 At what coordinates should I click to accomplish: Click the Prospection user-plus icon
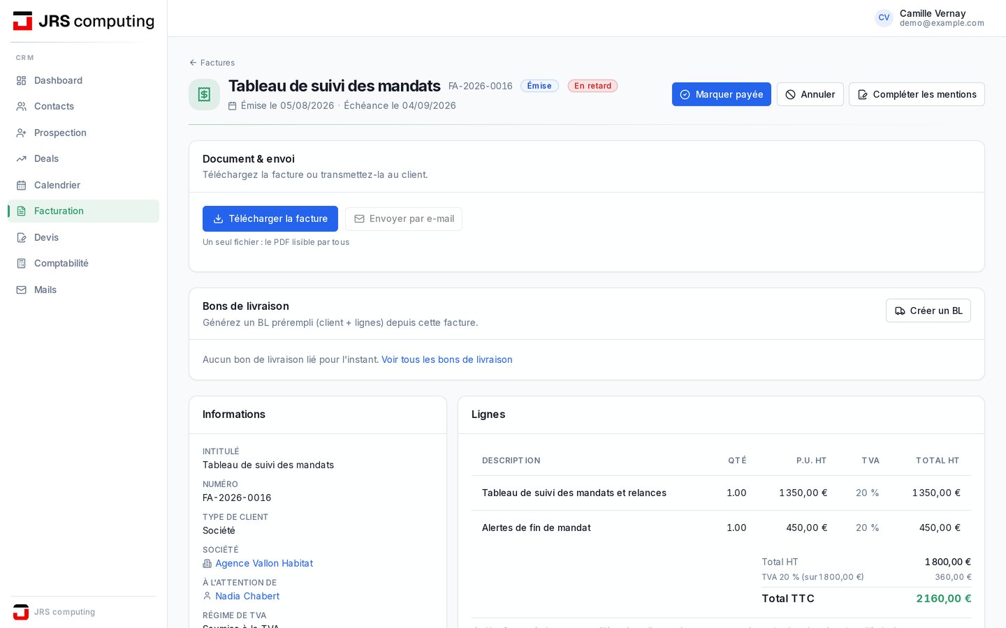[22, 133]
